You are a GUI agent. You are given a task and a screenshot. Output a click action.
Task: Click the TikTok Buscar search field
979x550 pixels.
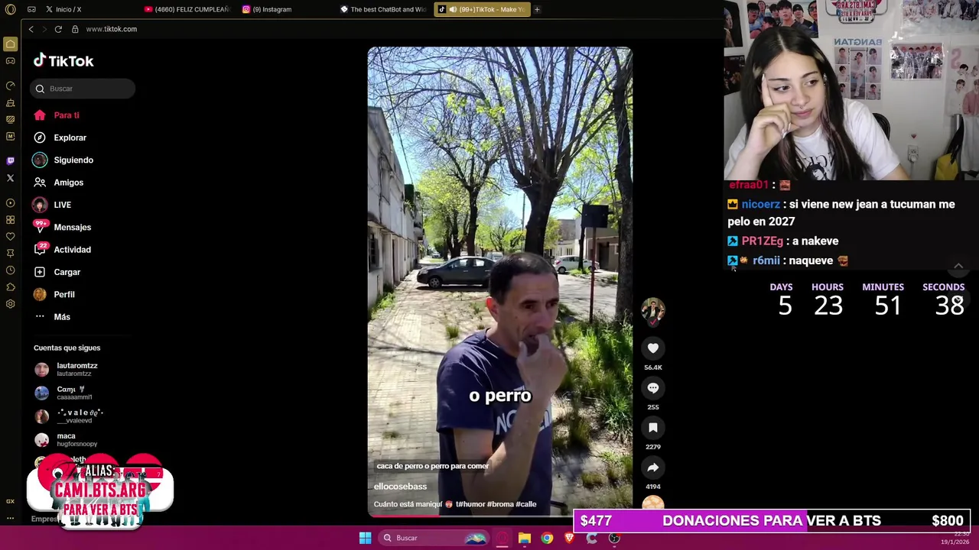pyautogui.click(x=83, y=89)
